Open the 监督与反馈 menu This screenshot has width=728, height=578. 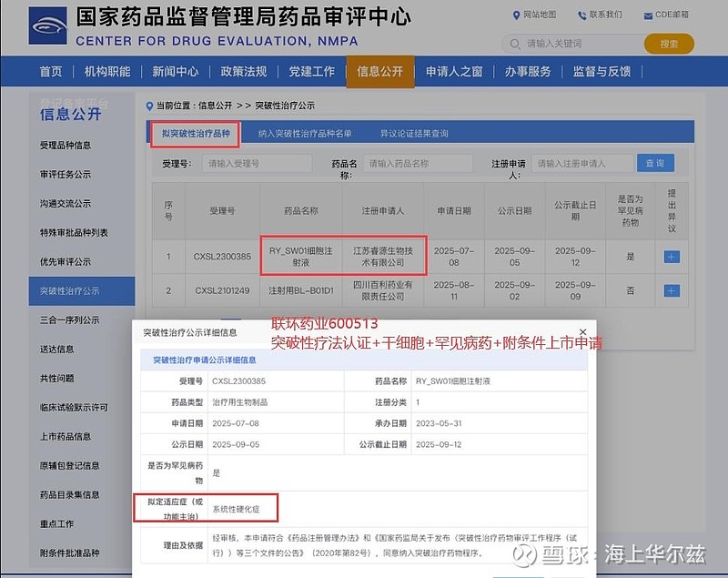602,72
